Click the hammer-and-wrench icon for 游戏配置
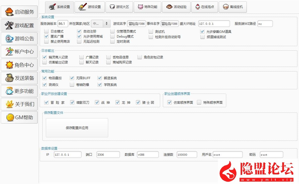Image resolution: width=299 pixels, height=184 pixels. 9,25
